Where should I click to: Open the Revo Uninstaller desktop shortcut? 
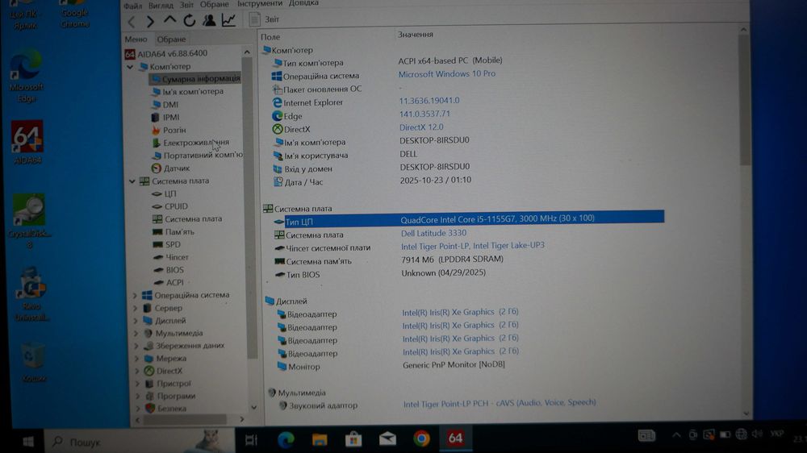click(31, 294)
